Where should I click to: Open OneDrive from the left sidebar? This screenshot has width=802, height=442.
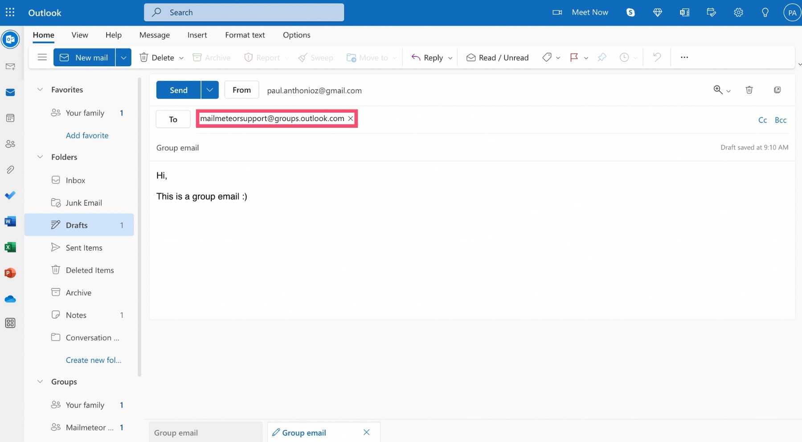click(10, 299)
